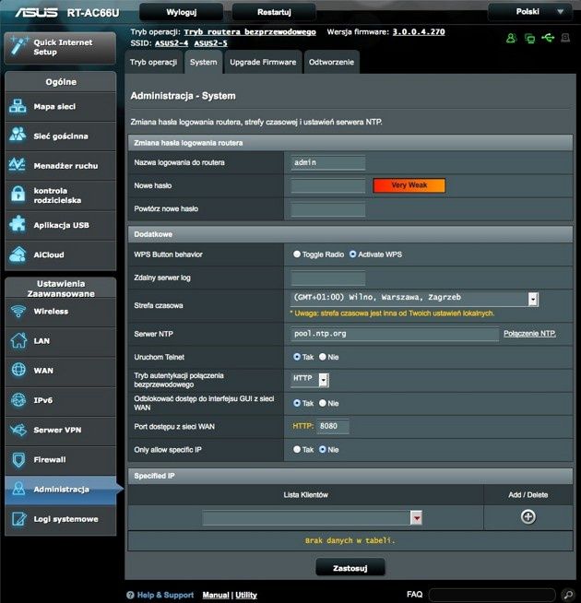Click the Zastosuj apply button
The height and width of the screenshot is (603, 581).
point(350,568)
